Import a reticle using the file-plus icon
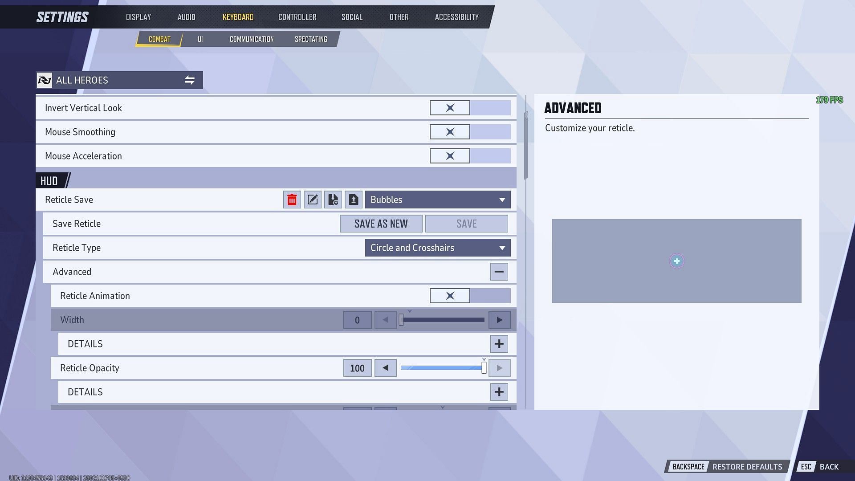 [x=333, y=200]
